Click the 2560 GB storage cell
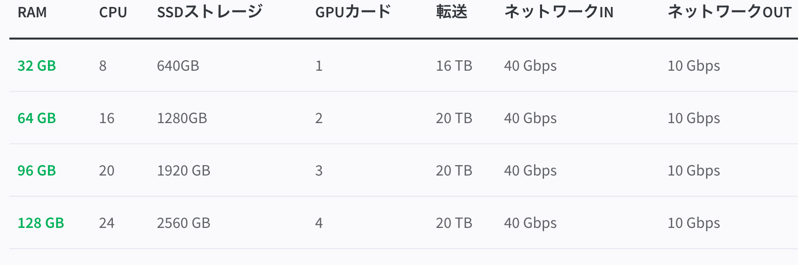The width and height of the screenshot is (798, 265). coord(183,223)
